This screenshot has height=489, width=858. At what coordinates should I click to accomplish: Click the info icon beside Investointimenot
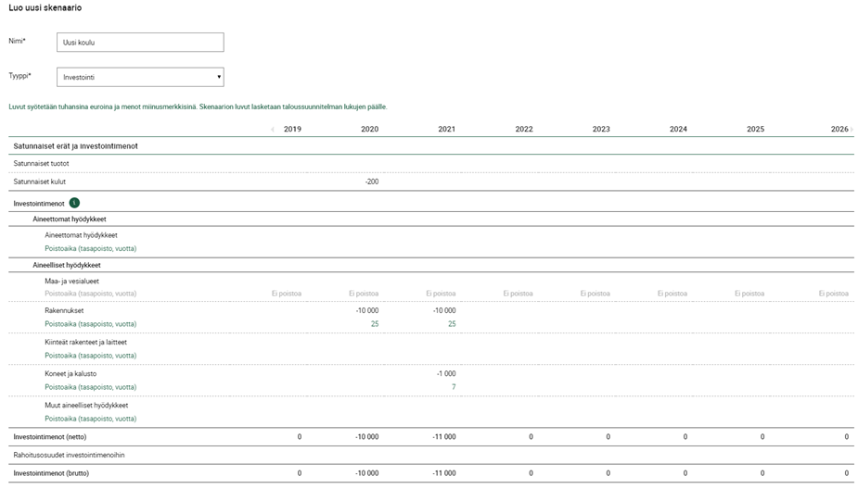[x=74, y=203]
